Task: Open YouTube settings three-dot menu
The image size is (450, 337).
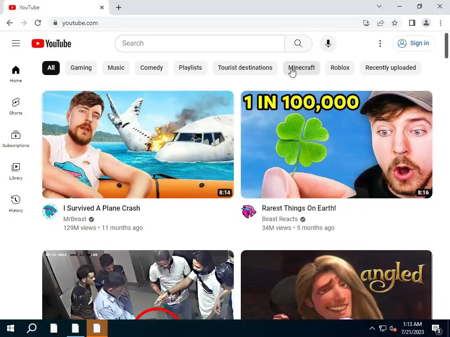Action: tap(380, 43)
